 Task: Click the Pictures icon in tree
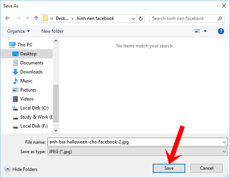click(x=15, y=90)
